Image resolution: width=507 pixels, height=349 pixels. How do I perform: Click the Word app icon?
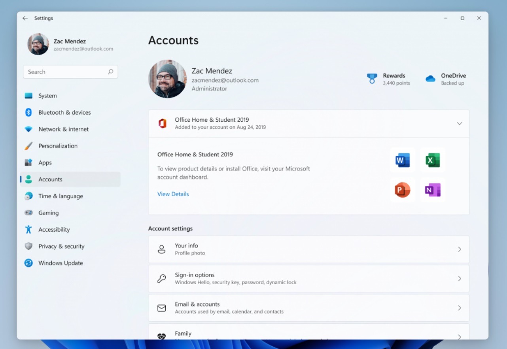pos(402,160)
